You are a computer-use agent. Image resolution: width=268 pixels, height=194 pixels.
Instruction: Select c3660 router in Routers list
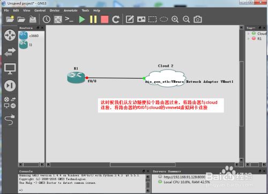(31, 36)
